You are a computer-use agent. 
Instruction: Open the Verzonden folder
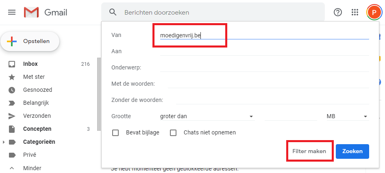37,116
